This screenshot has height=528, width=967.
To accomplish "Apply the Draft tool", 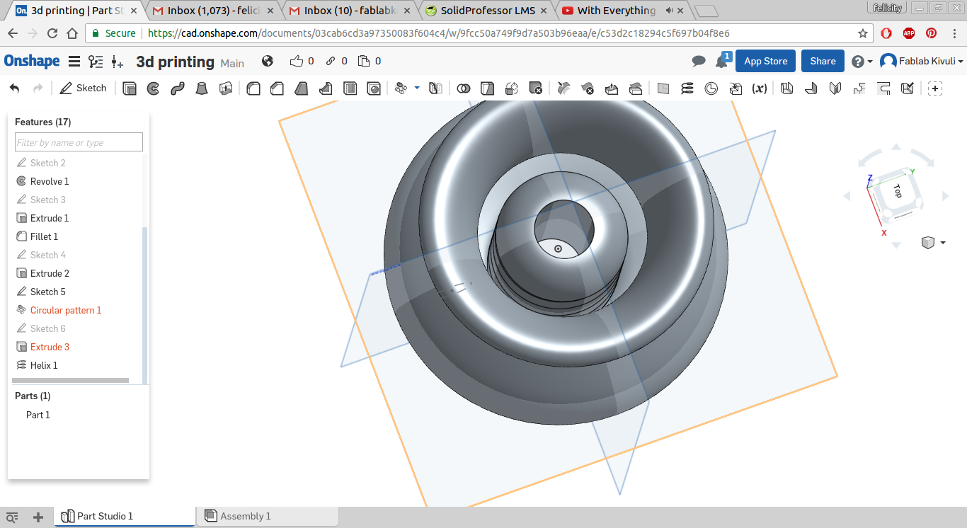I will click(x=302, y=88).
